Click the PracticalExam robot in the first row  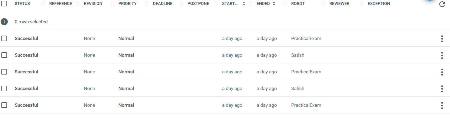[306, 38]
